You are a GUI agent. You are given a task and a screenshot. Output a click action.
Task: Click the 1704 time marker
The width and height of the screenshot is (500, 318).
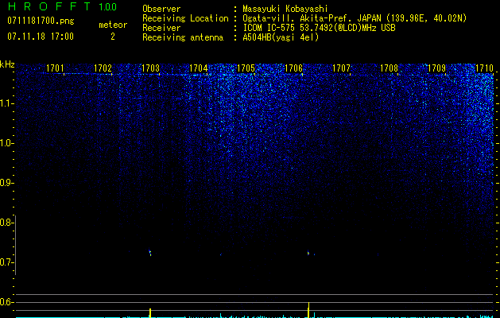(x=199, y=68)
